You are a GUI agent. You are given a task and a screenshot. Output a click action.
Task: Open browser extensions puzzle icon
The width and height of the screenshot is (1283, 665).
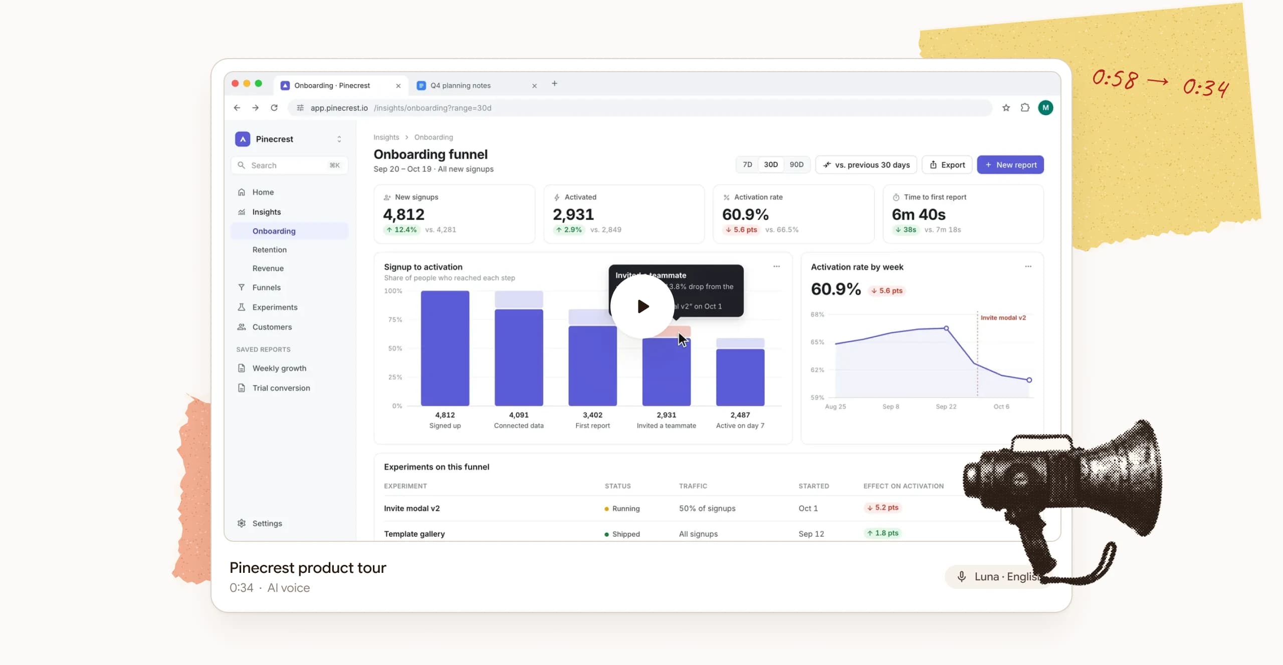[1025, 108]
